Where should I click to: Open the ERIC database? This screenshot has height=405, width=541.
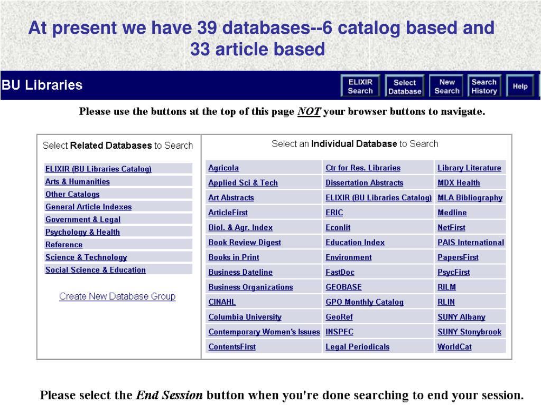[334, 213]
